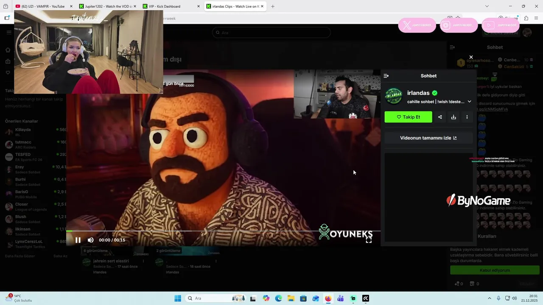Expand the clip title chevron next to cahille sohbet
The width and height of the screenshot is (543, 305).
coord(469,102)
